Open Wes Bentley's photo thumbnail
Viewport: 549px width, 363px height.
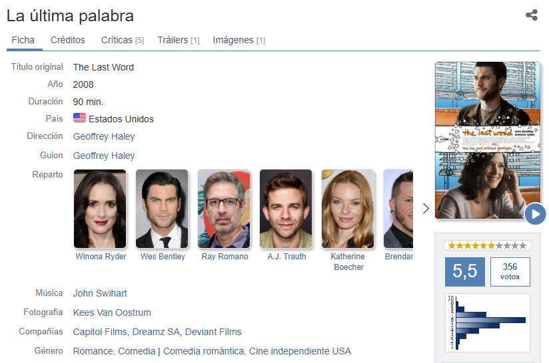162,209
